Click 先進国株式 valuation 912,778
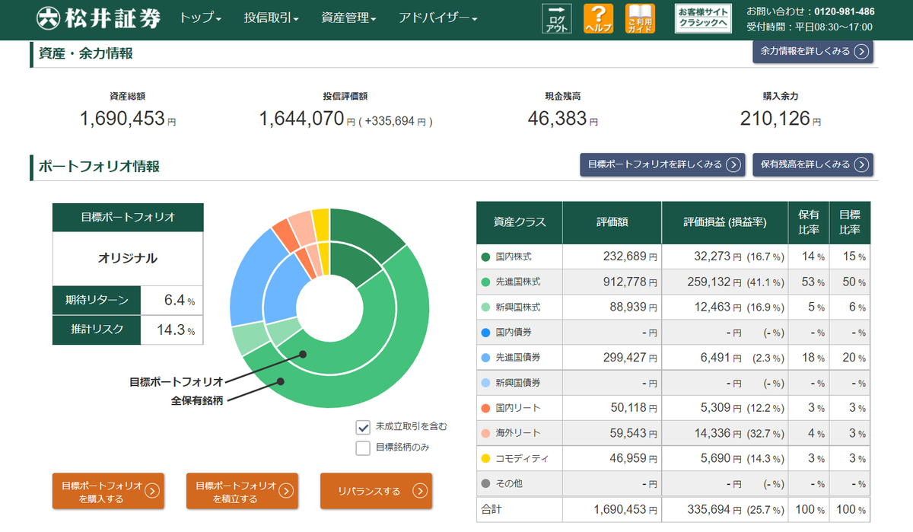This screenshot has width=913, height=532. (623, 282)
